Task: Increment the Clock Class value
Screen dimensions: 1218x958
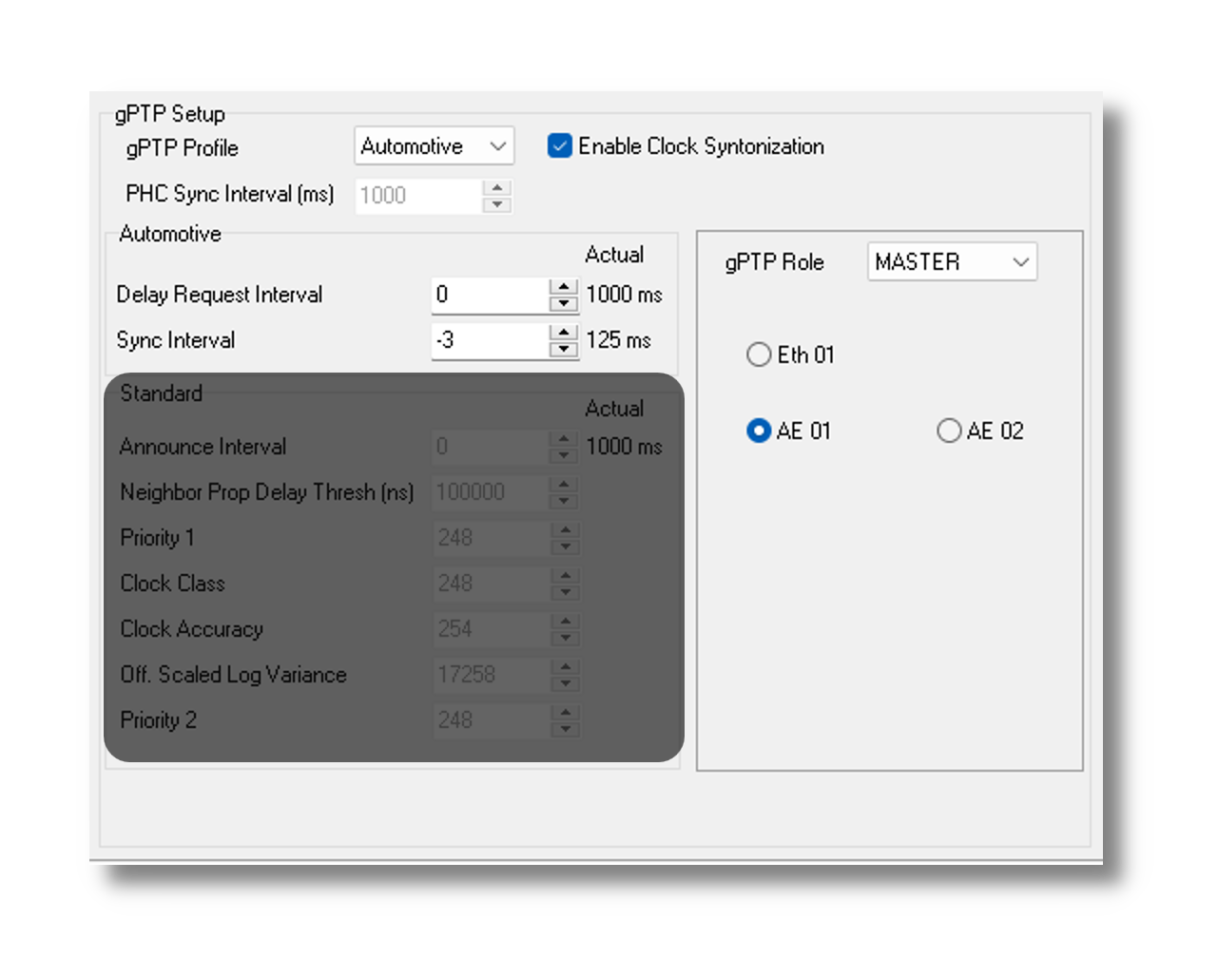Action: [566, 576]
